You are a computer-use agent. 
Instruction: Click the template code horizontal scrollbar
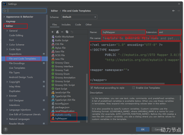pos(127,84)
